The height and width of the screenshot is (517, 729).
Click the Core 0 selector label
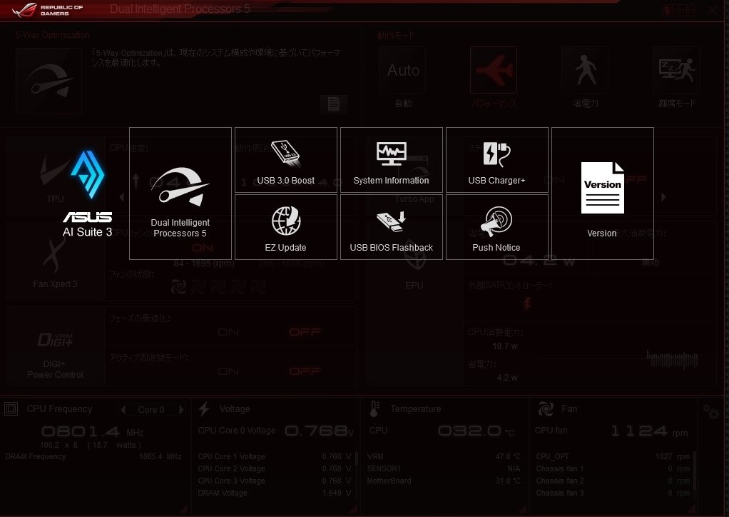[151, 409]
